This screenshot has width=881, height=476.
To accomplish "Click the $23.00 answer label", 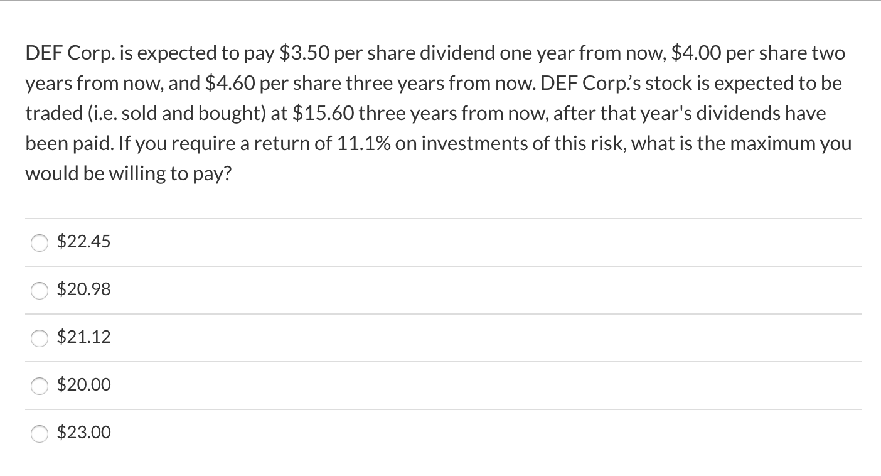I will click(83, 432).
